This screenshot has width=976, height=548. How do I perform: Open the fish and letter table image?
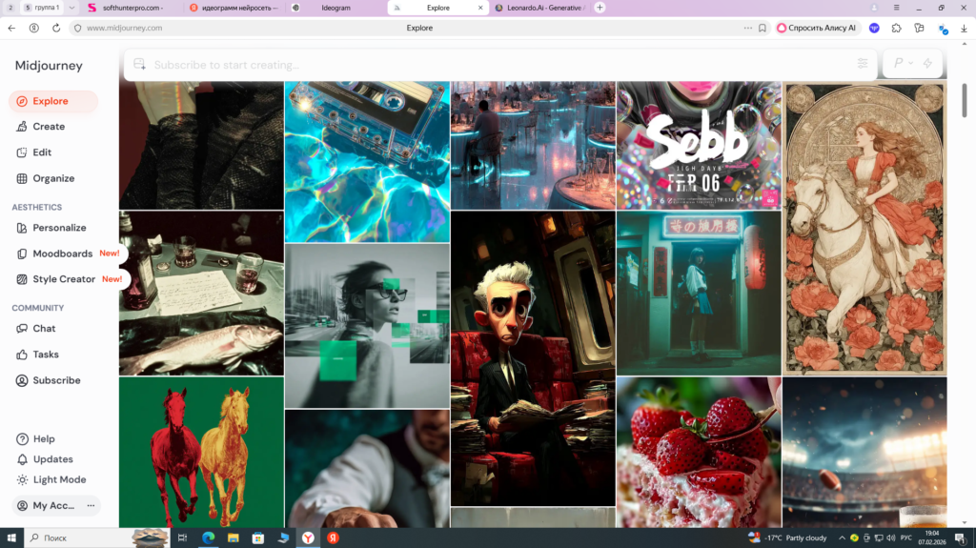(x=201, y=294)
